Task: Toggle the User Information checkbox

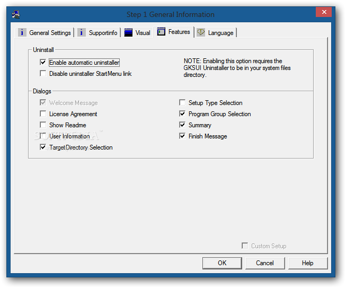Action: [43, 136]
